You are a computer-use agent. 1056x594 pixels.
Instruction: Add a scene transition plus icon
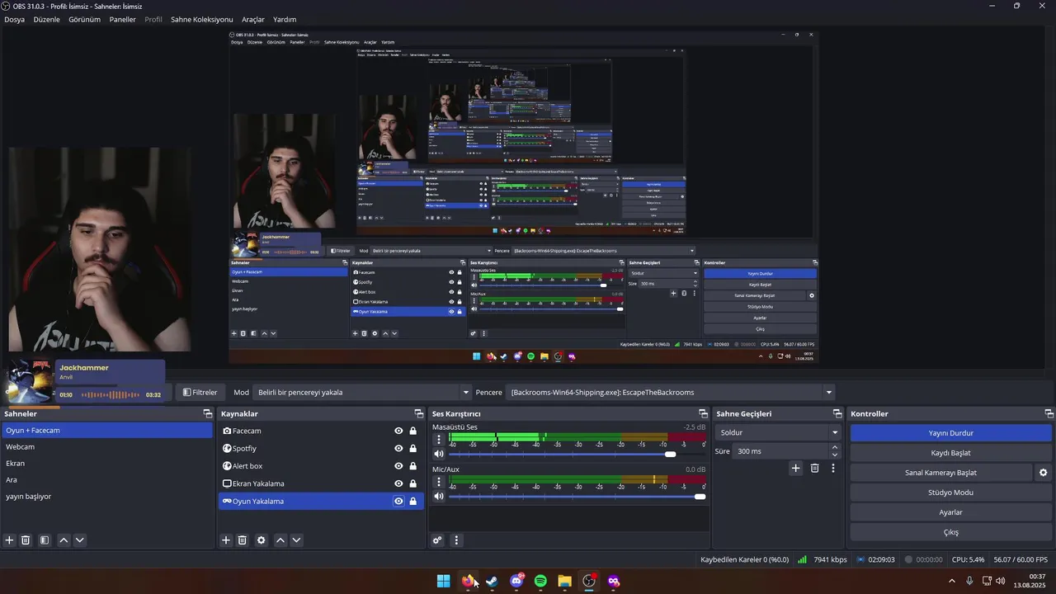[796, 468]
